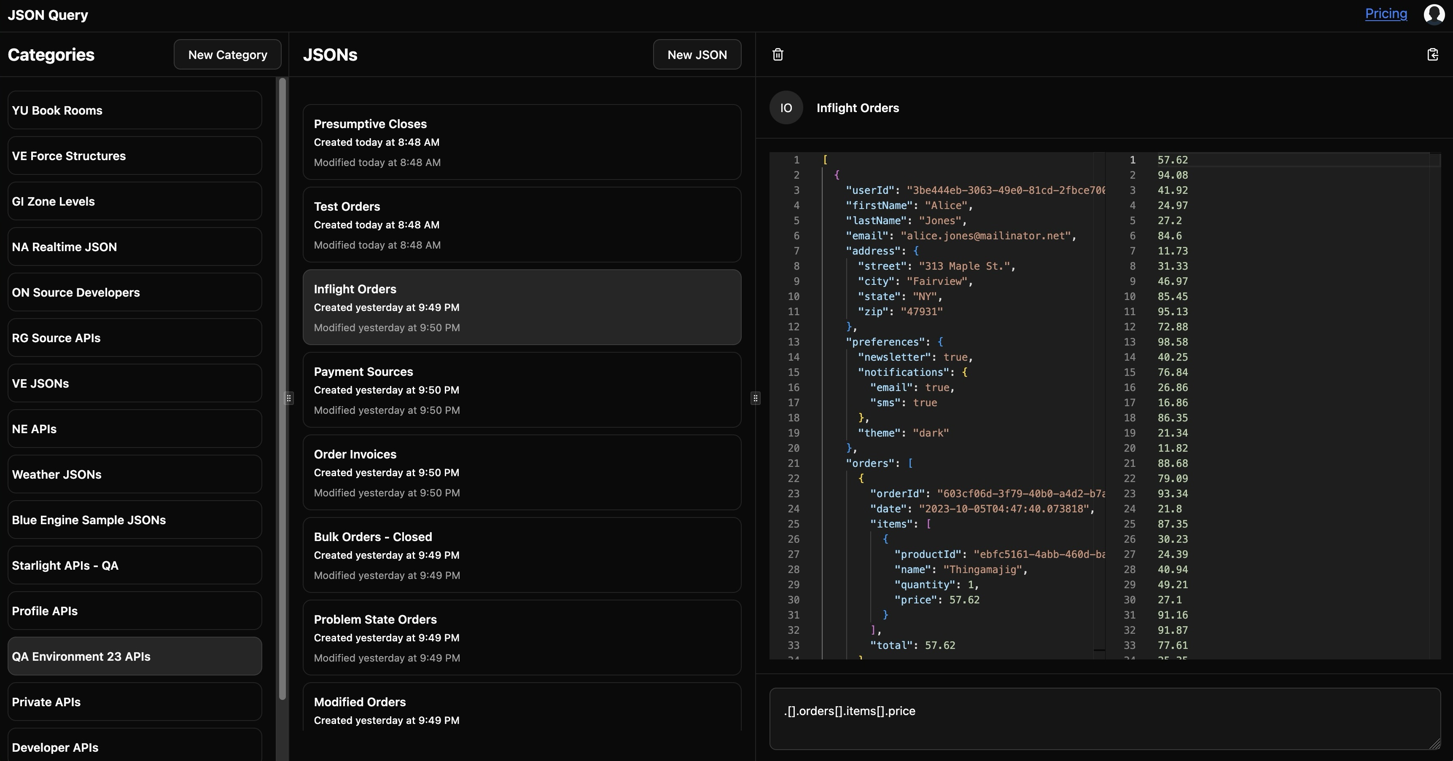1453x761 pixels.
Task: Open the Payment Sources JSON card
Action: pos(522,389)
